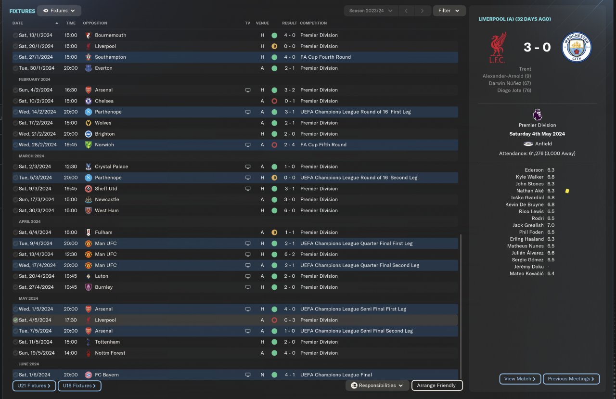Click the Premier League logo in match panel

pyautogui.click(x=537, y=115)
